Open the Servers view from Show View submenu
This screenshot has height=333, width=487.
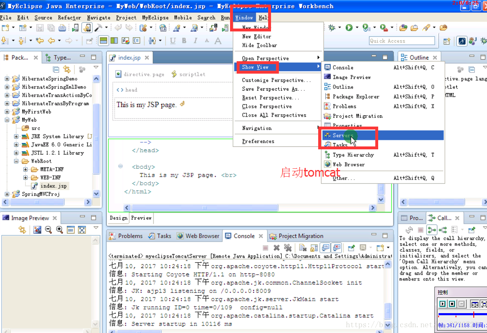click(x=383, y=135)
